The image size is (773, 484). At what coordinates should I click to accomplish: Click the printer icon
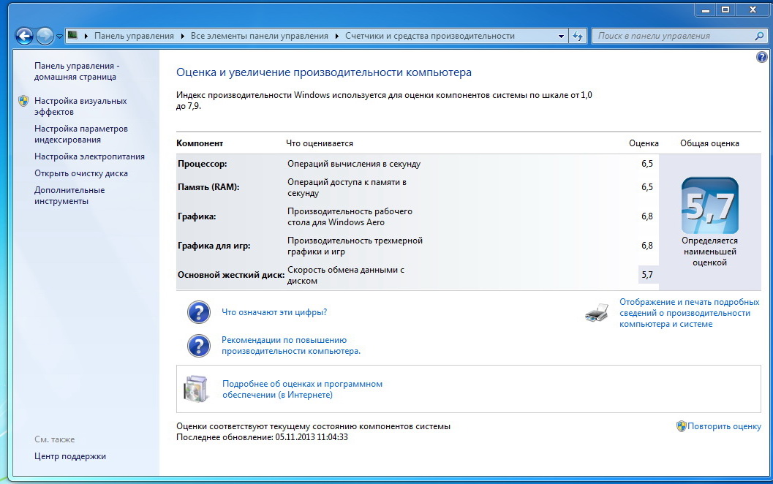pos(597,312)
